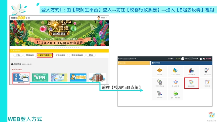Click the 新北市親師生平台 logo
This screenshot has width=217, height=122.
click(20, 18)
